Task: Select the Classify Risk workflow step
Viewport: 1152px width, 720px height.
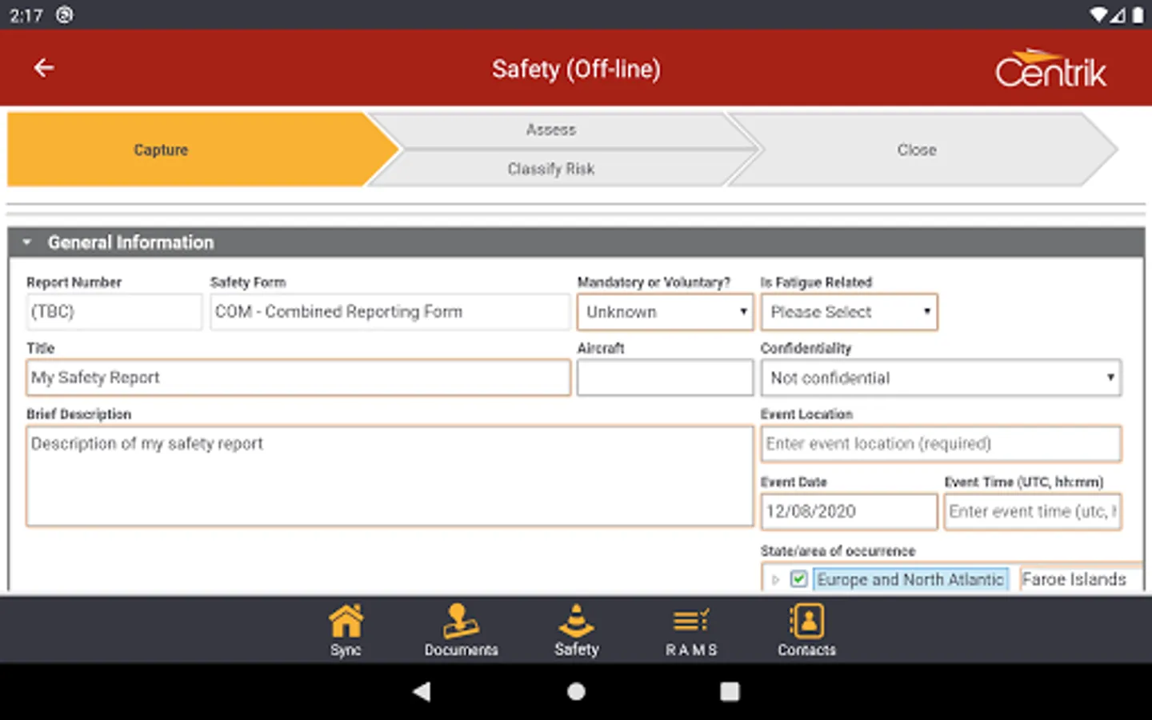Action: tap(562, 169)
